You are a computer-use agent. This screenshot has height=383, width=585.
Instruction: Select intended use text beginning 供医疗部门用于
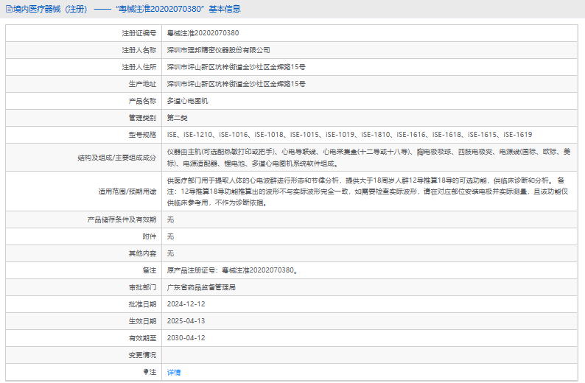click(368, 191)
